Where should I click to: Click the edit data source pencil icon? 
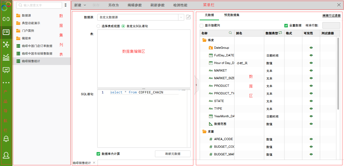pos(188,17)
